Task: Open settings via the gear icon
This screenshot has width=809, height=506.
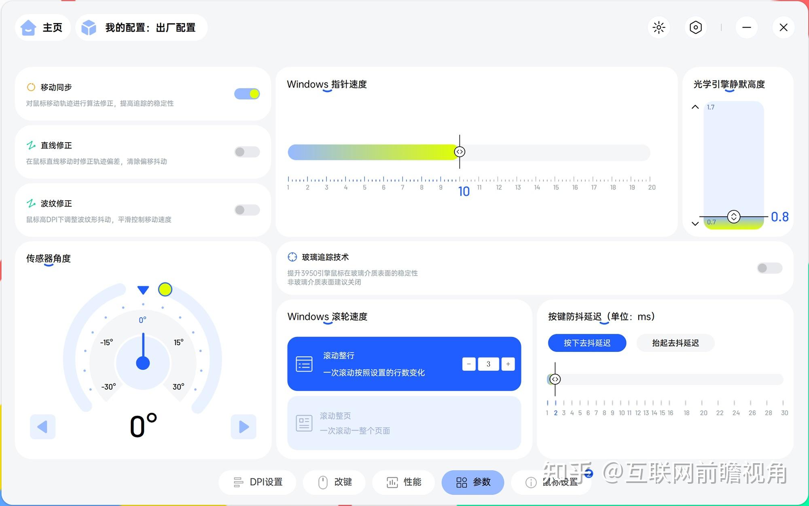Action: tap(695, 27)
